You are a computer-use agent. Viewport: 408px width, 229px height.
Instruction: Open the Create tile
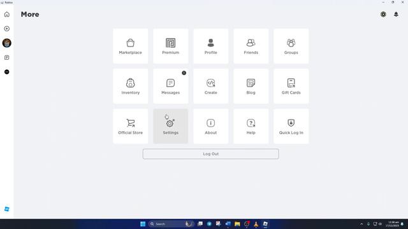tap(211, 87)
